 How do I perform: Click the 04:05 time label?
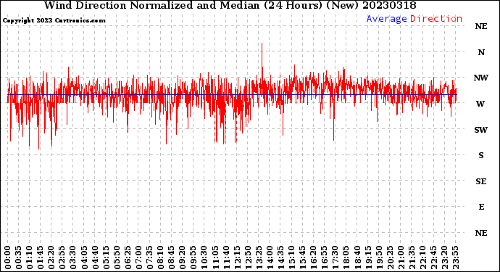(84, 257)
